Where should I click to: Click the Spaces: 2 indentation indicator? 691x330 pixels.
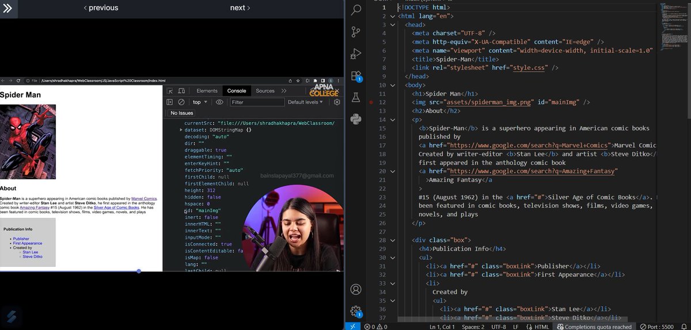472,327
